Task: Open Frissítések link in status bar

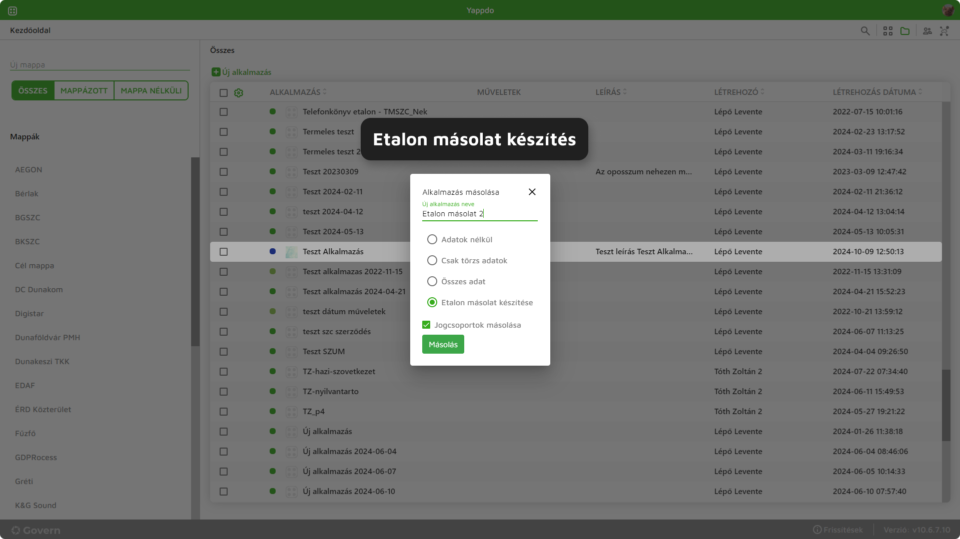Action: coord(838,530)
